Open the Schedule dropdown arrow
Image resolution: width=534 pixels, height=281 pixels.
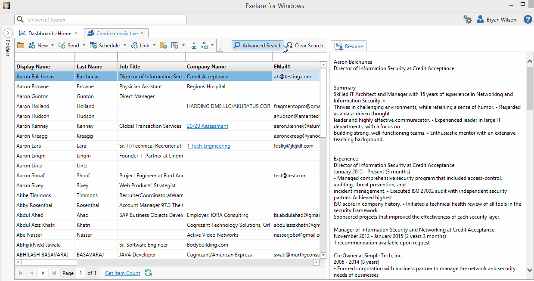point(125,45)
